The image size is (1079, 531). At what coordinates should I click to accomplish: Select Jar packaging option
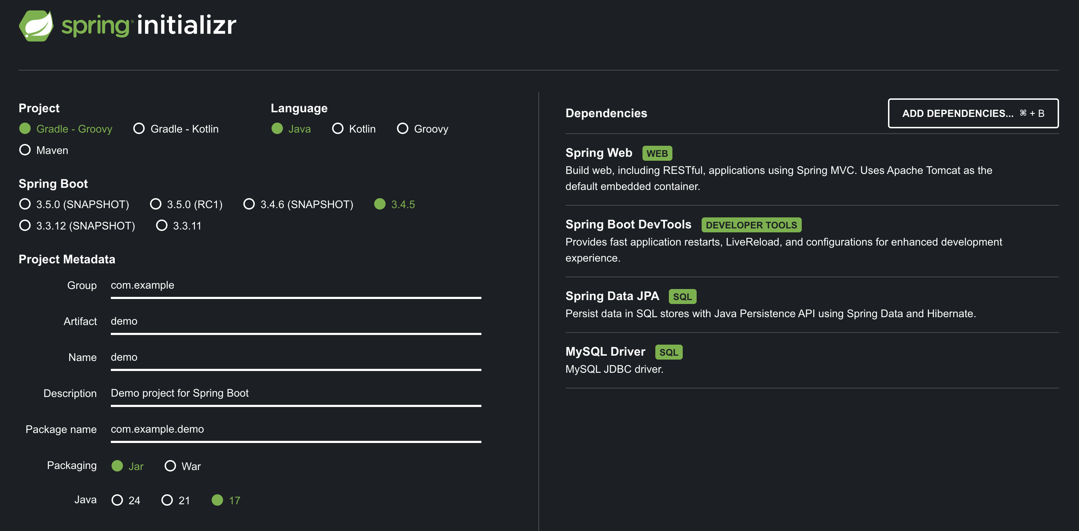tap(127, 466)
